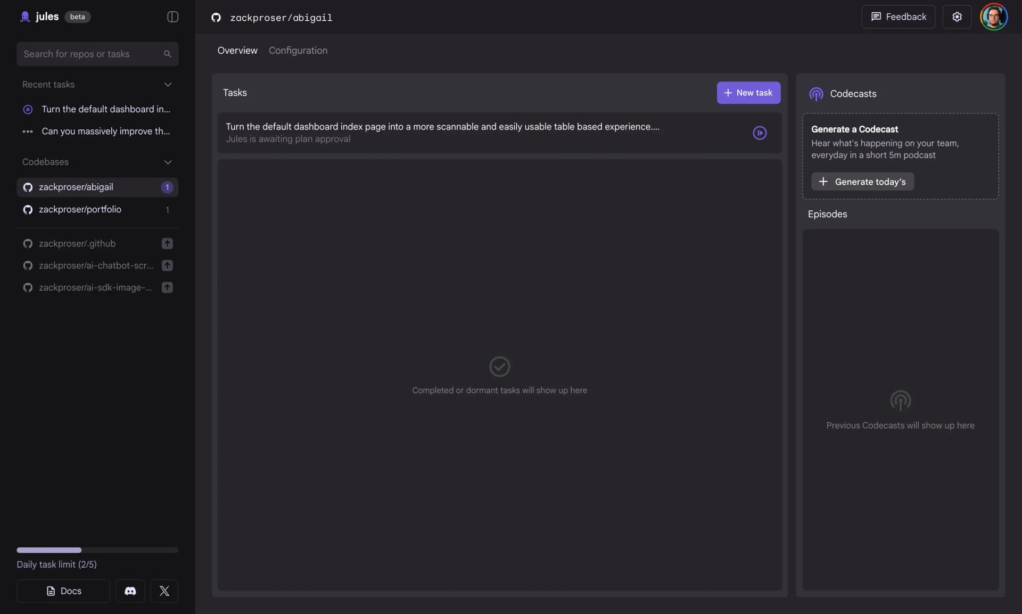The width and height of the screenshot is (1022, 614).
Task: Click the search magnifier icon
Action: coord(167,54)
